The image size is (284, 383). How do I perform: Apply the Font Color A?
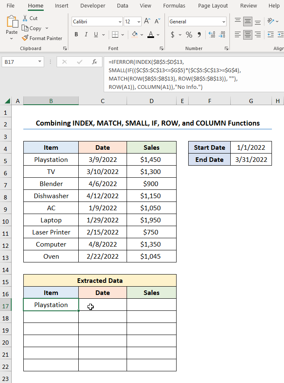click(x=151, y=35)
